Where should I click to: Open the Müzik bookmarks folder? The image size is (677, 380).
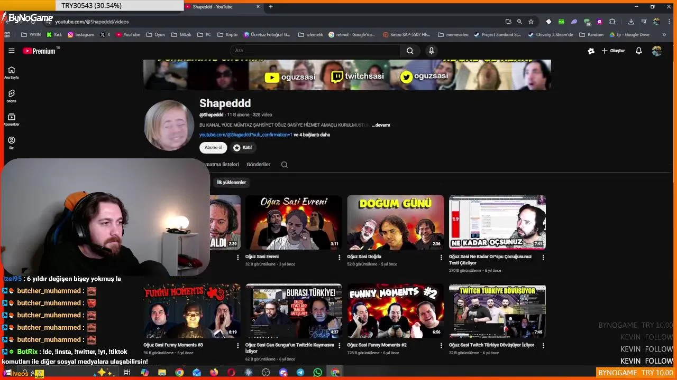pos(181,35)
